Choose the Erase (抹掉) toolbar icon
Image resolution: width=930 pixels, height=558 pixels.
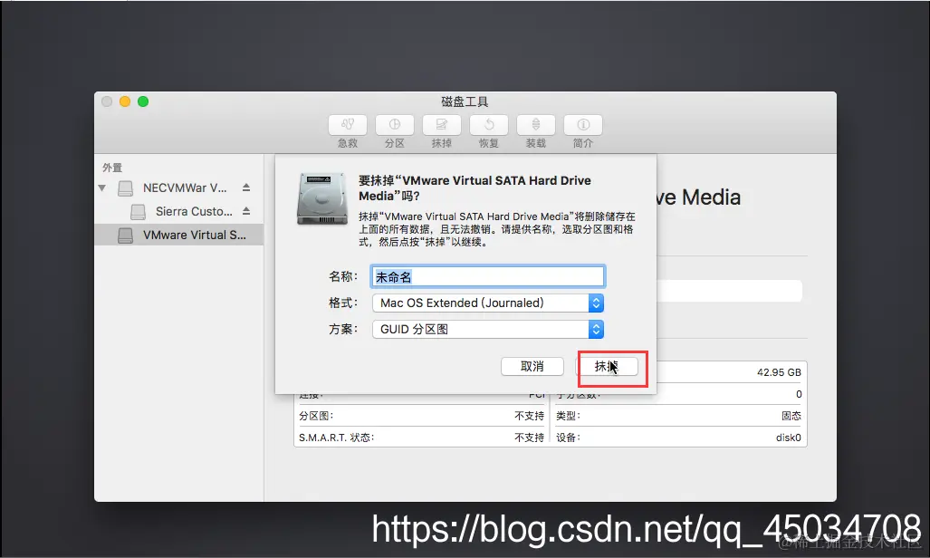[x=441, y=125]
